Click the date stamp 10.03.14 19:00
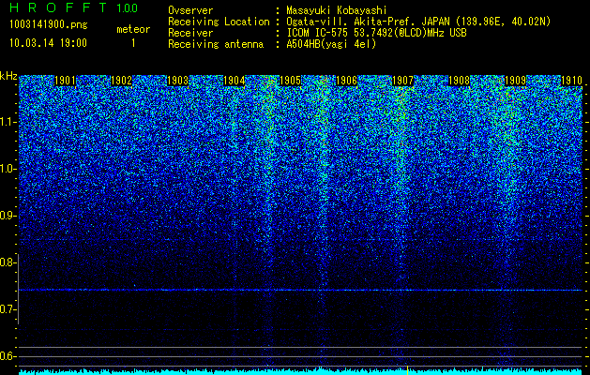The image size is (590, 375). coord(48,43)
